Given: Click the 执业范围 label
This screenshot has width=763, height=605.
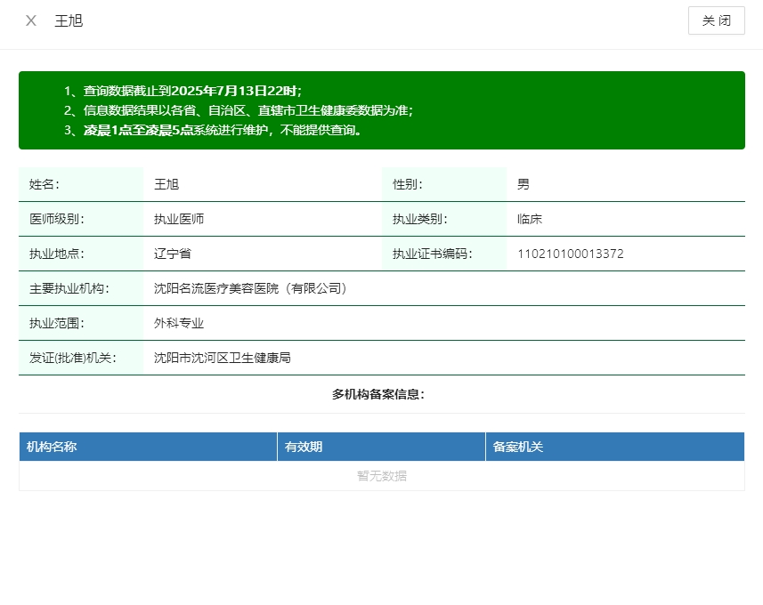Looking at the screenshot, I should pos(57,323).
